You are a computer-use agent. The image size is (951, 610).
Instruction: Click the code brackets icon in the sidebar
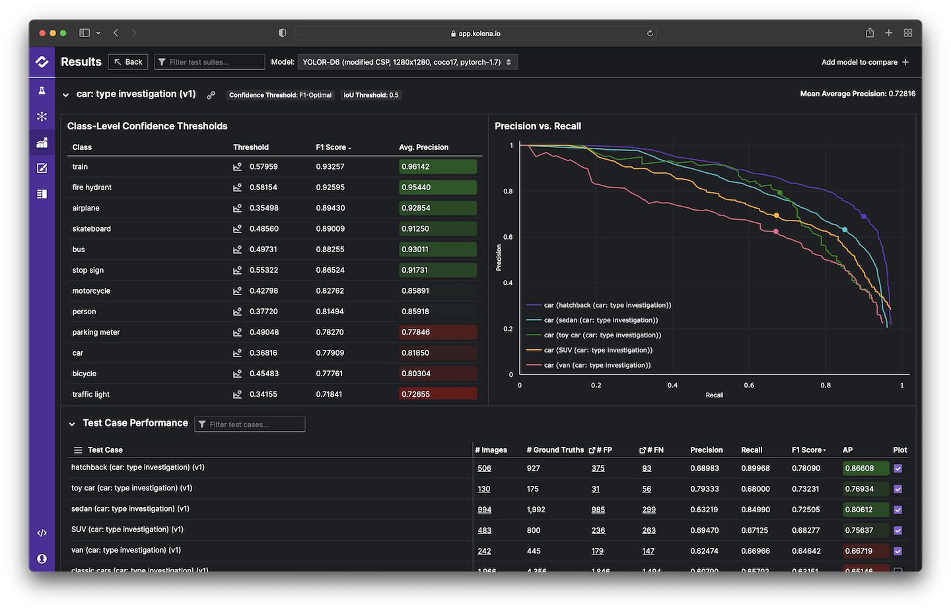point(42,533)
